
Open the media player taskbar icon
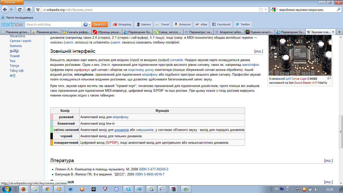[59, 189]
